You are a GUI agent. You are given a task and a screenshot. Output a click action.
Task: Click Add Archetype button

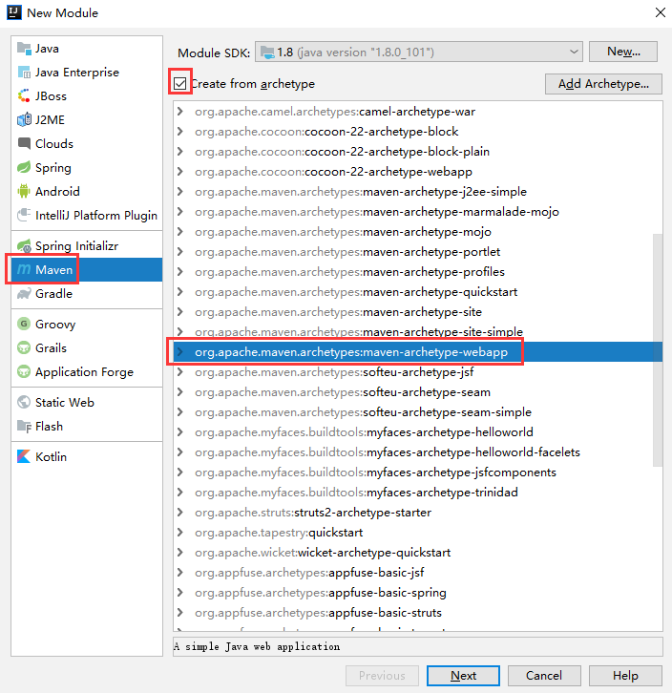pos(603,84)
